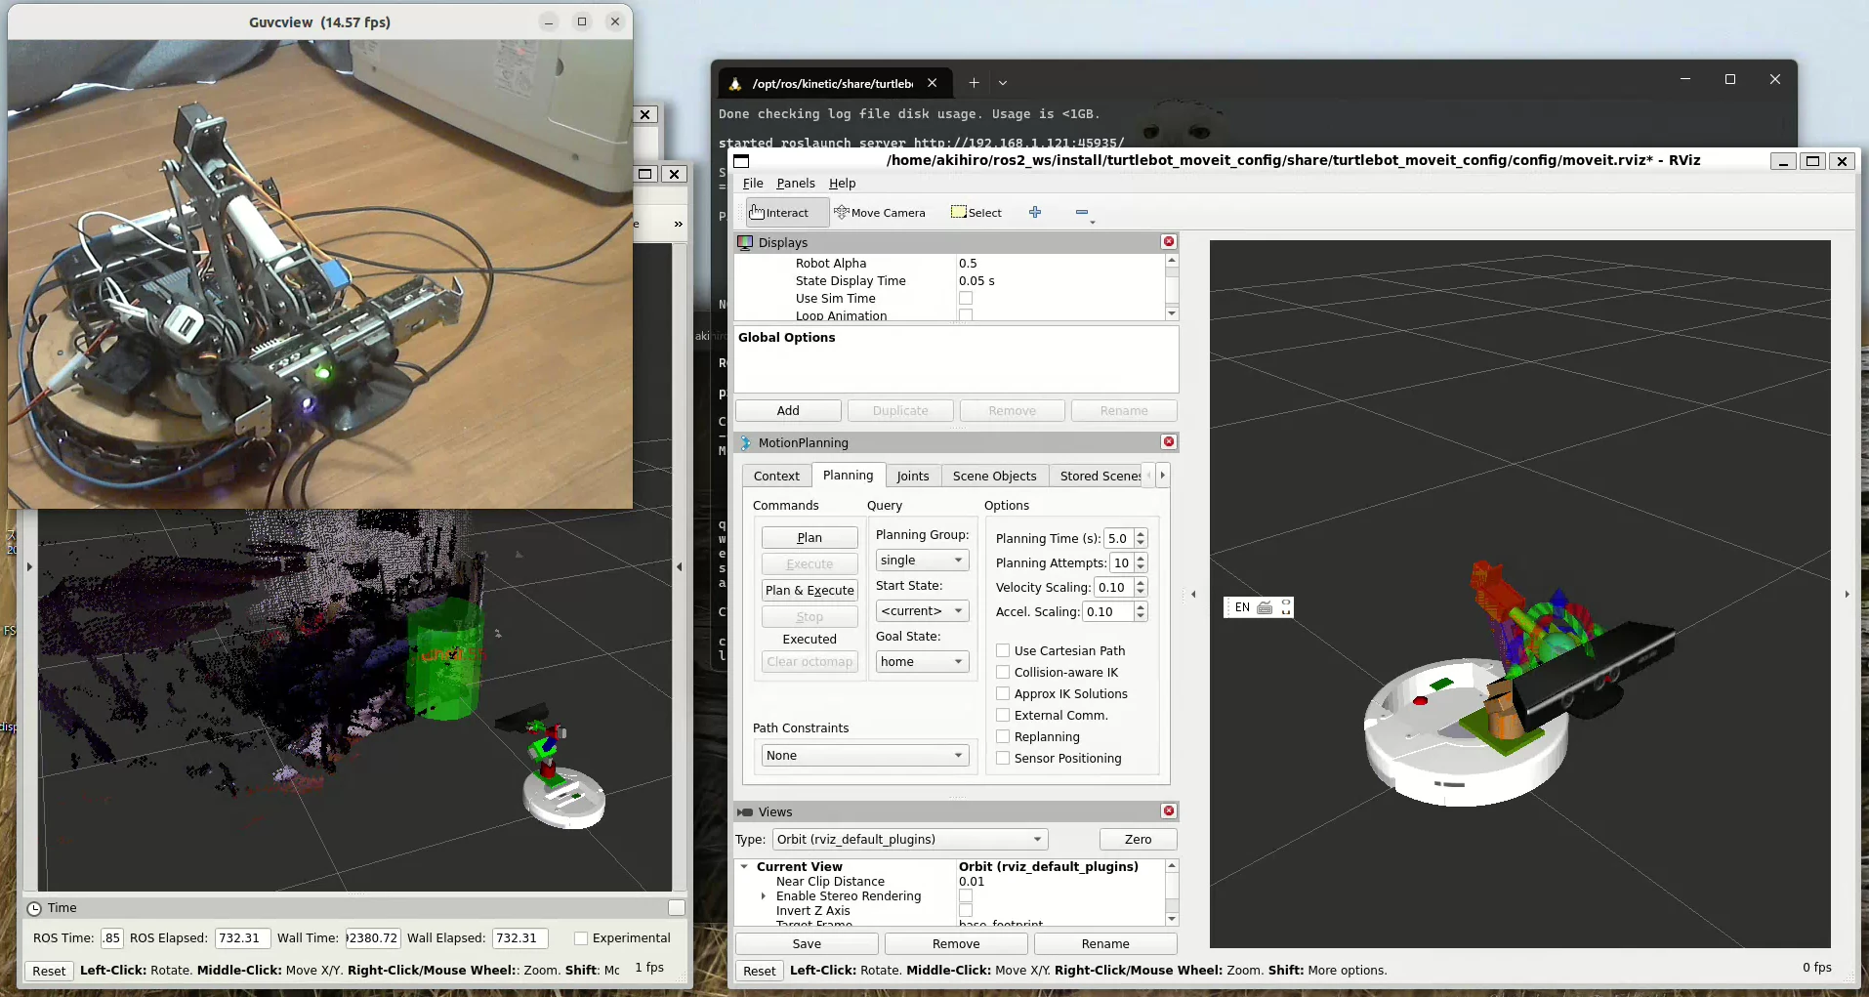Click the blue minus remove-tool icon

1082,212
